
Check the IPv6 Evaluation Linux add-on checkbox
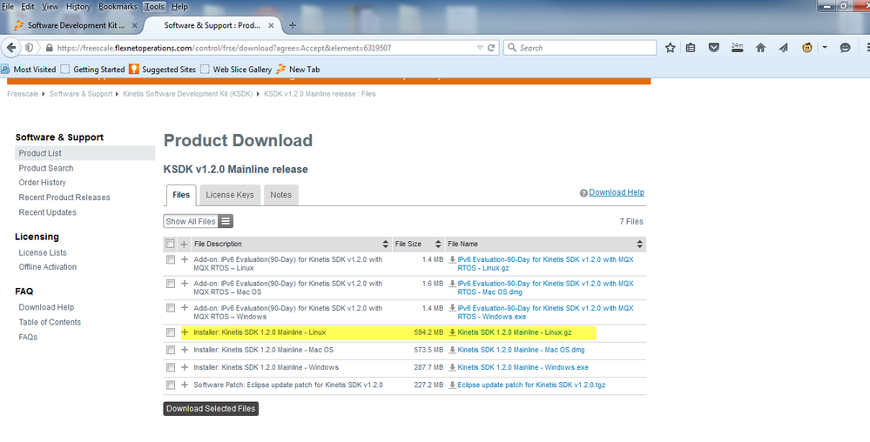tap(171, 259)
